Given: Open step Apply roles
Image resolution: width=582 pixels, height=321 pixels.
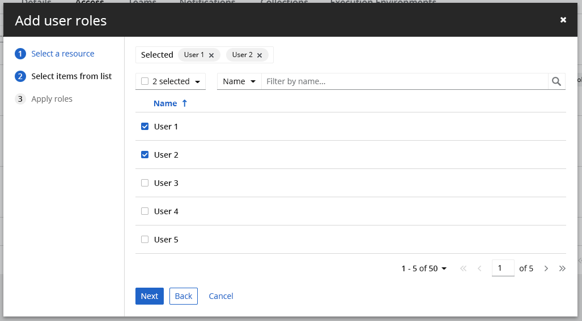Looking at the screenshot, I should 52,99.
